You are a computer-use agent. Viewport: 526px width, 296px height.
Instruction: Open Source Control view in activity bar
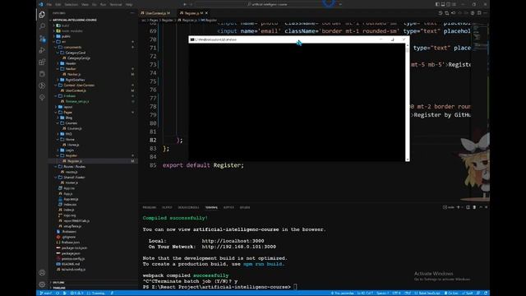(x=42, y=39)
